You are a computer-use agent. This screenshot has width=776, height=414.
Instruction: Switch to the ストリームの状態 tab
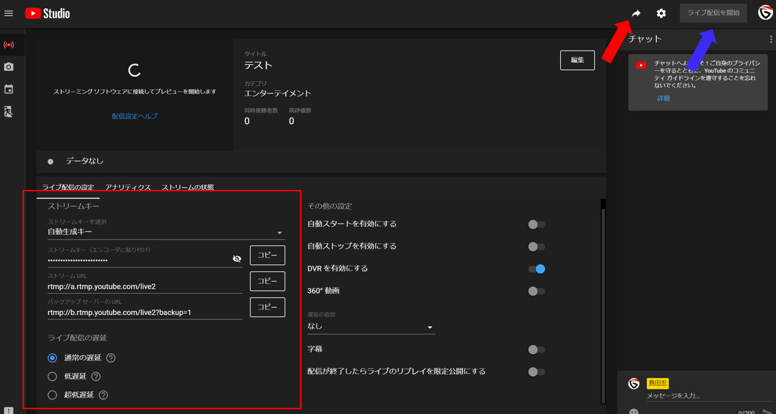188,188
